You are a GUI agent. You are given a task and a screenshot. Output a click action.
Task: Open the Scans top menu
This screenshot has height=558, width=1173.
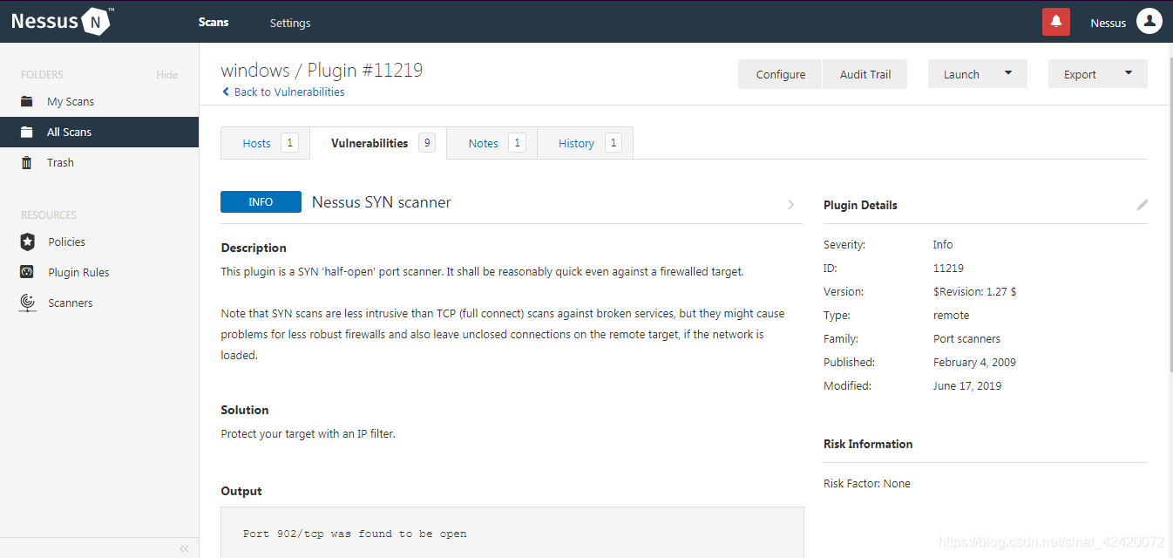click(x=214, y=22)
